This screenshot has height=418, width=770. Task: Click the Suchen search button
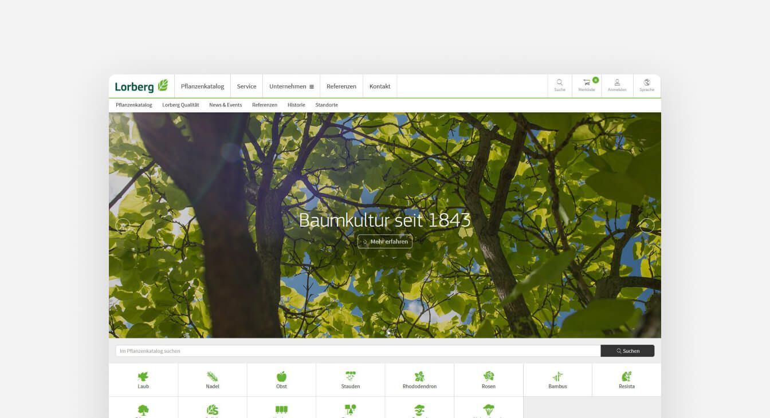(x=627, y=351)
